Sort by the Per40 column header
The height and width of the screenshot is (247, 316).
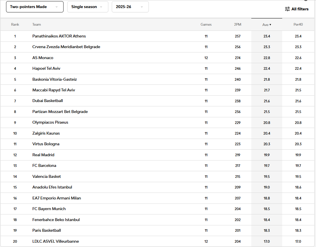(298, 25)
